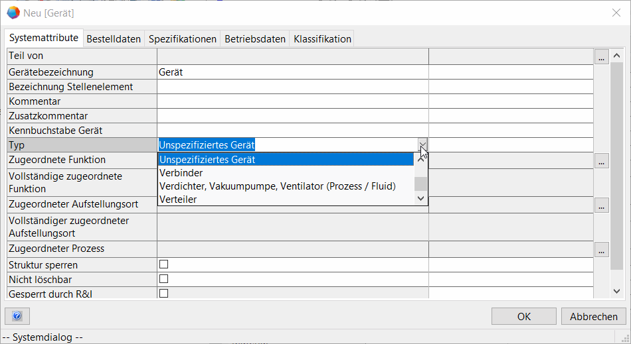Screen dimensions: 631x344
Task: Toggle the Nicht löschbar checkbox
Action: (163, 279)
